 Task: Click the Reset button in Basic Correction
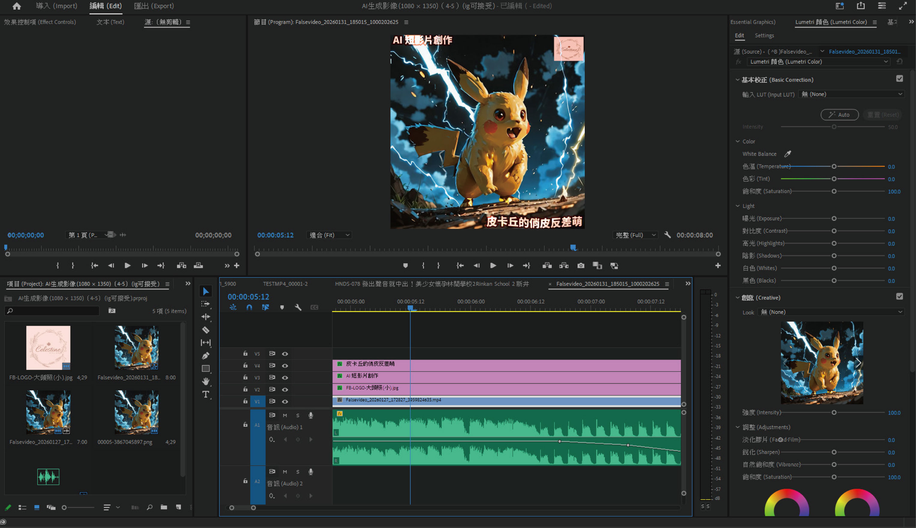tap(883, 114)
